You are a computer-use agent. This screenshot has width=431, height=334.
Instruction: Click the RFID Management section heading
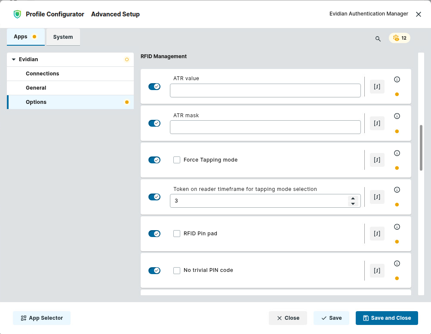tap(163, 56)
